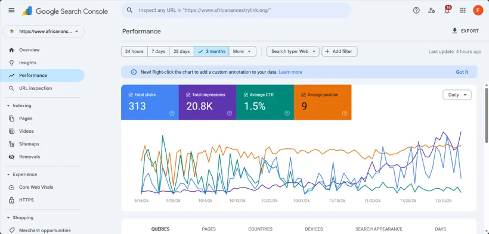Screen dimensions: 489x234
Task: Click the Insights lightbulb icon
Action: click(x=11, y=63)
